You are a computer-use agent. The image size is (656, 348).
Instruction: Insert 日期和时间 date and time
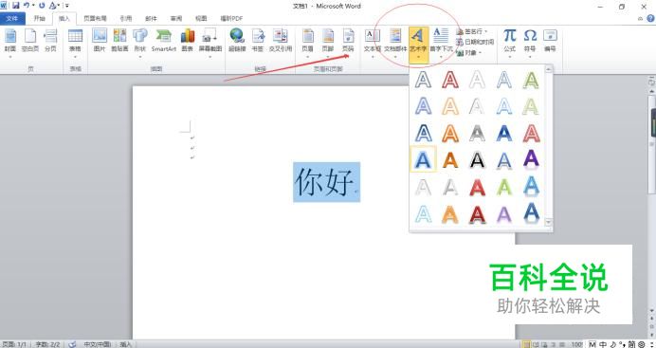[475, 42]
